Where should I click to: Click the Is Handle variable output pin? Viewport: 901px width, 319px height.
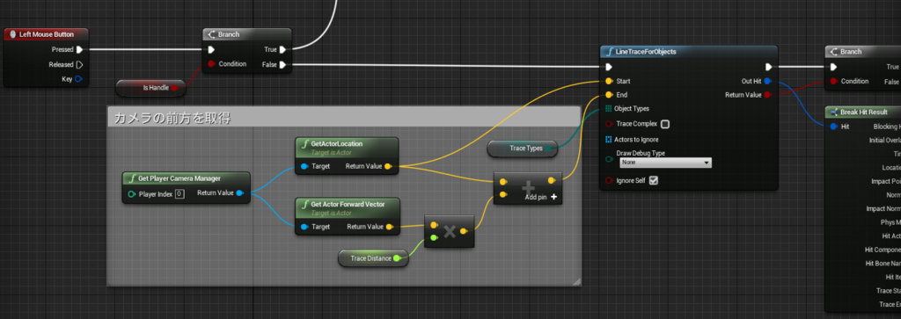pyautogui.click(x=174, y=88)
